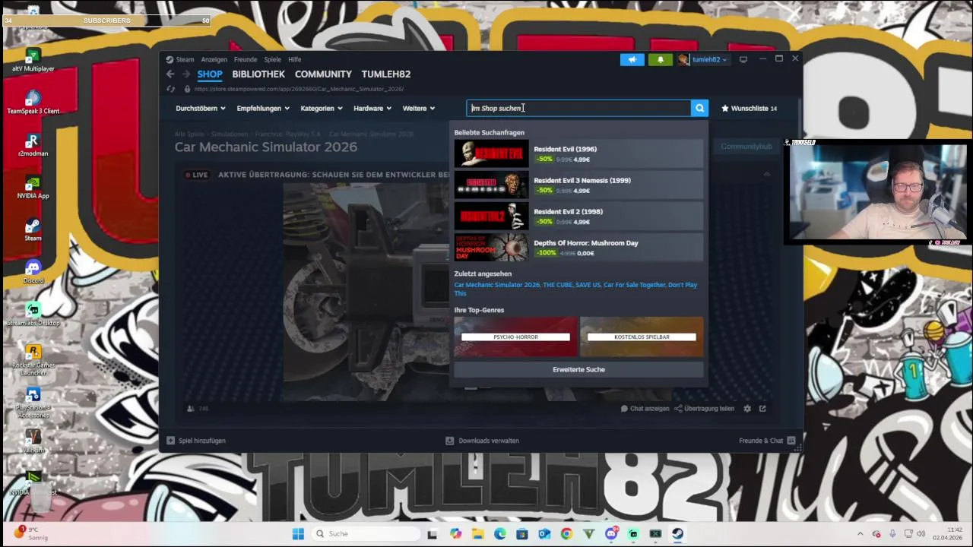The width and height of the screenshot is (973, 547).
Task: Click the Downloads verwalten icon
Action: click(449, 441)
